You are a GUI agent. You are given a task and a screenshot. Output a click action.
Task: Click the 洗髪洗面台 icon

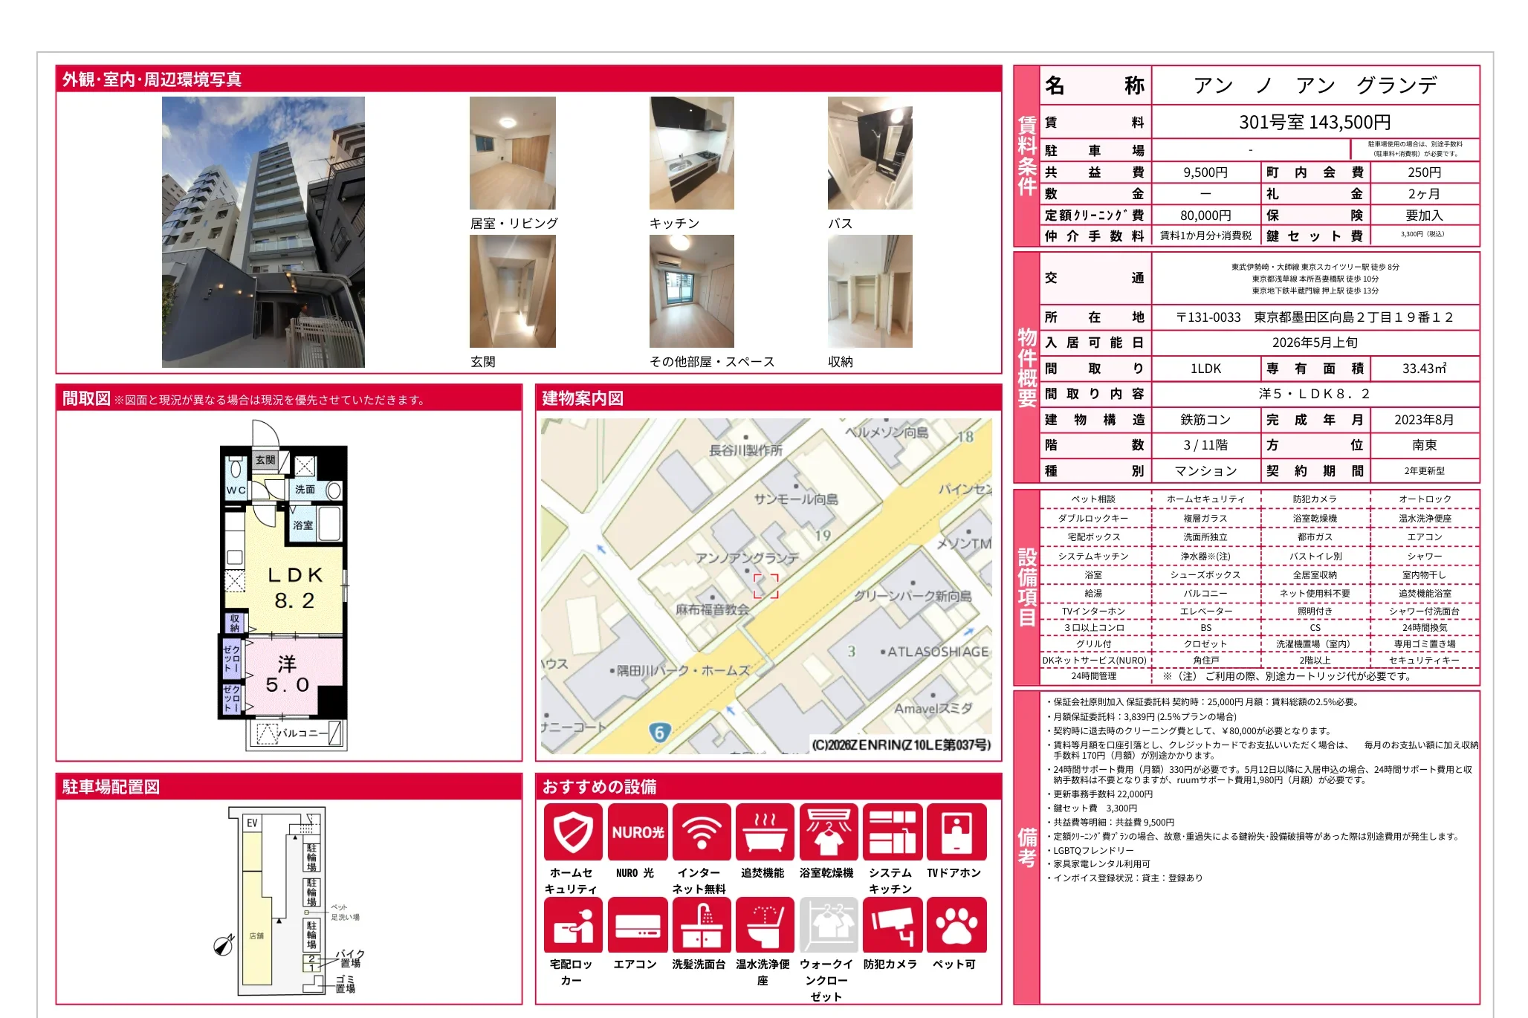pos(701,924)
